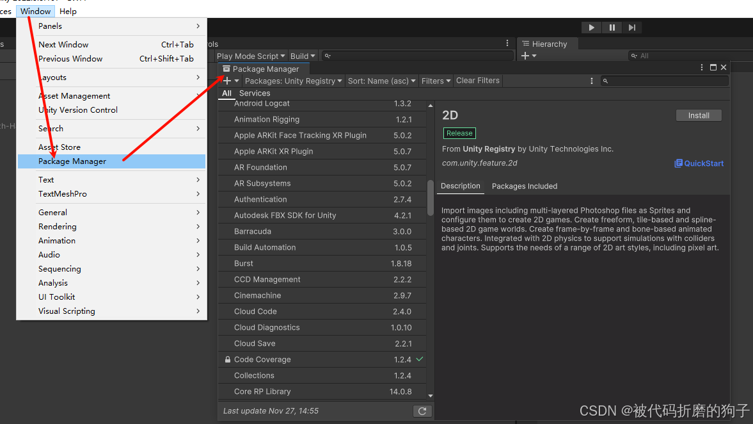Expand the Animation submenu
Screen dimensions: 753x424
(x=111, y=241)
